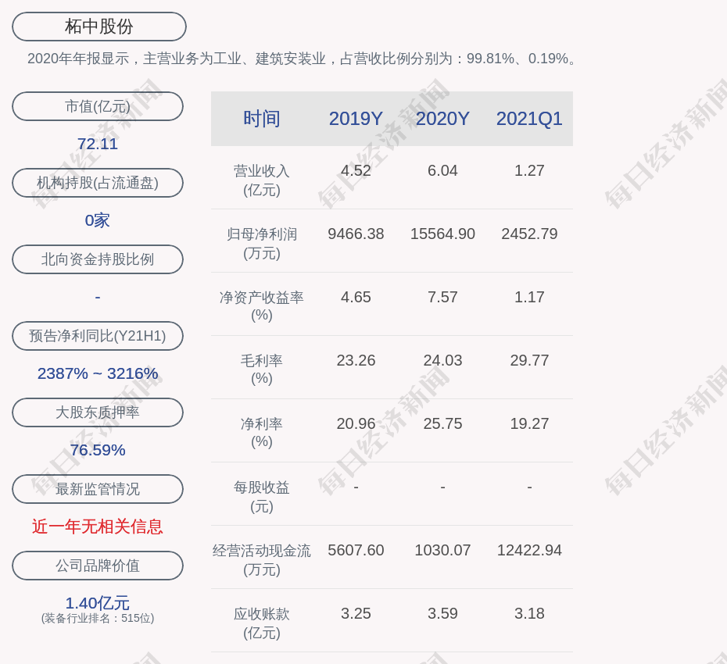The height and width of the screenshot is (664, 727).
Task: Select the 公司品牌价值 label
Action: pyautogui.click(x=98, y=566)
